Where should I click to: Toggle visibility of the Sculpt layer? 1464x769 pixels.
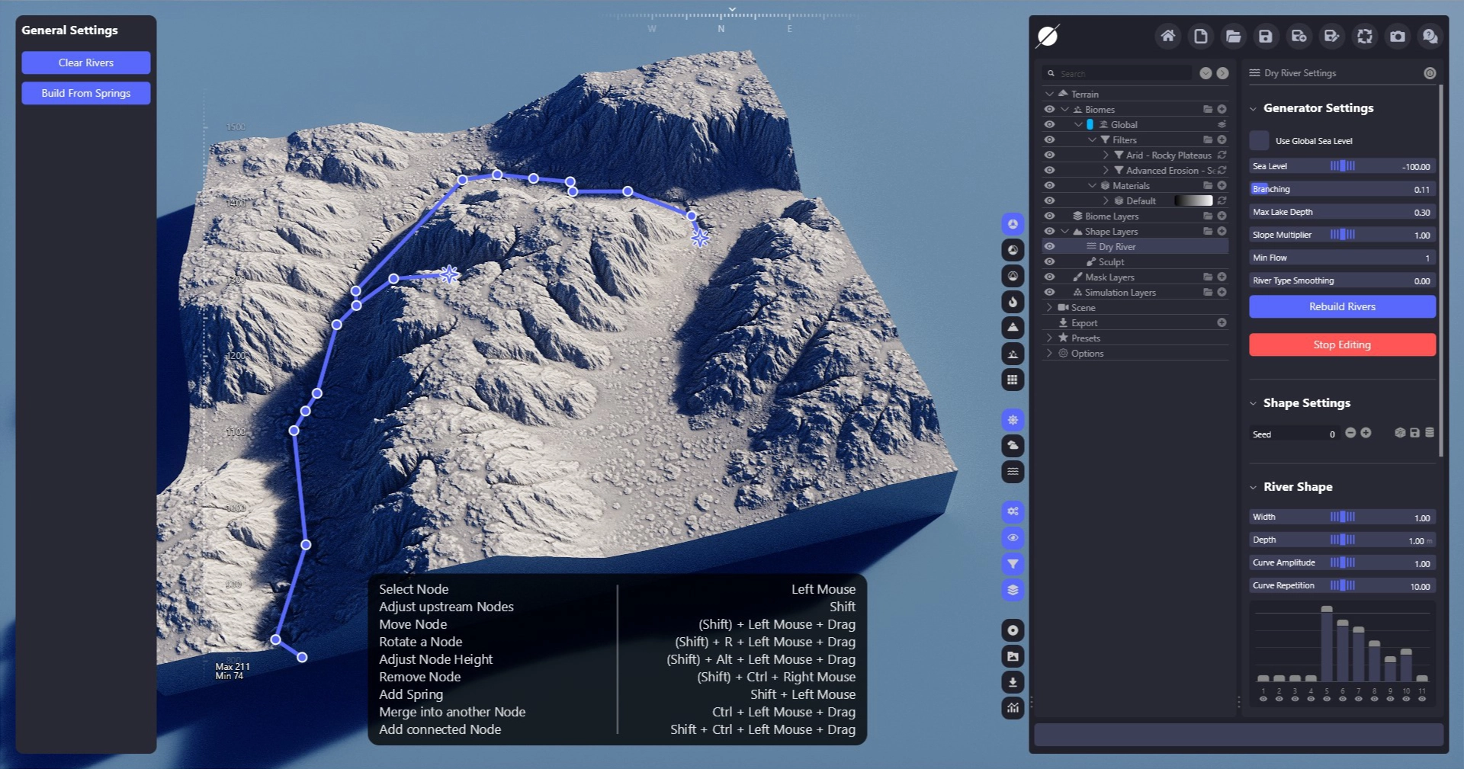(x=1050, y=262)
